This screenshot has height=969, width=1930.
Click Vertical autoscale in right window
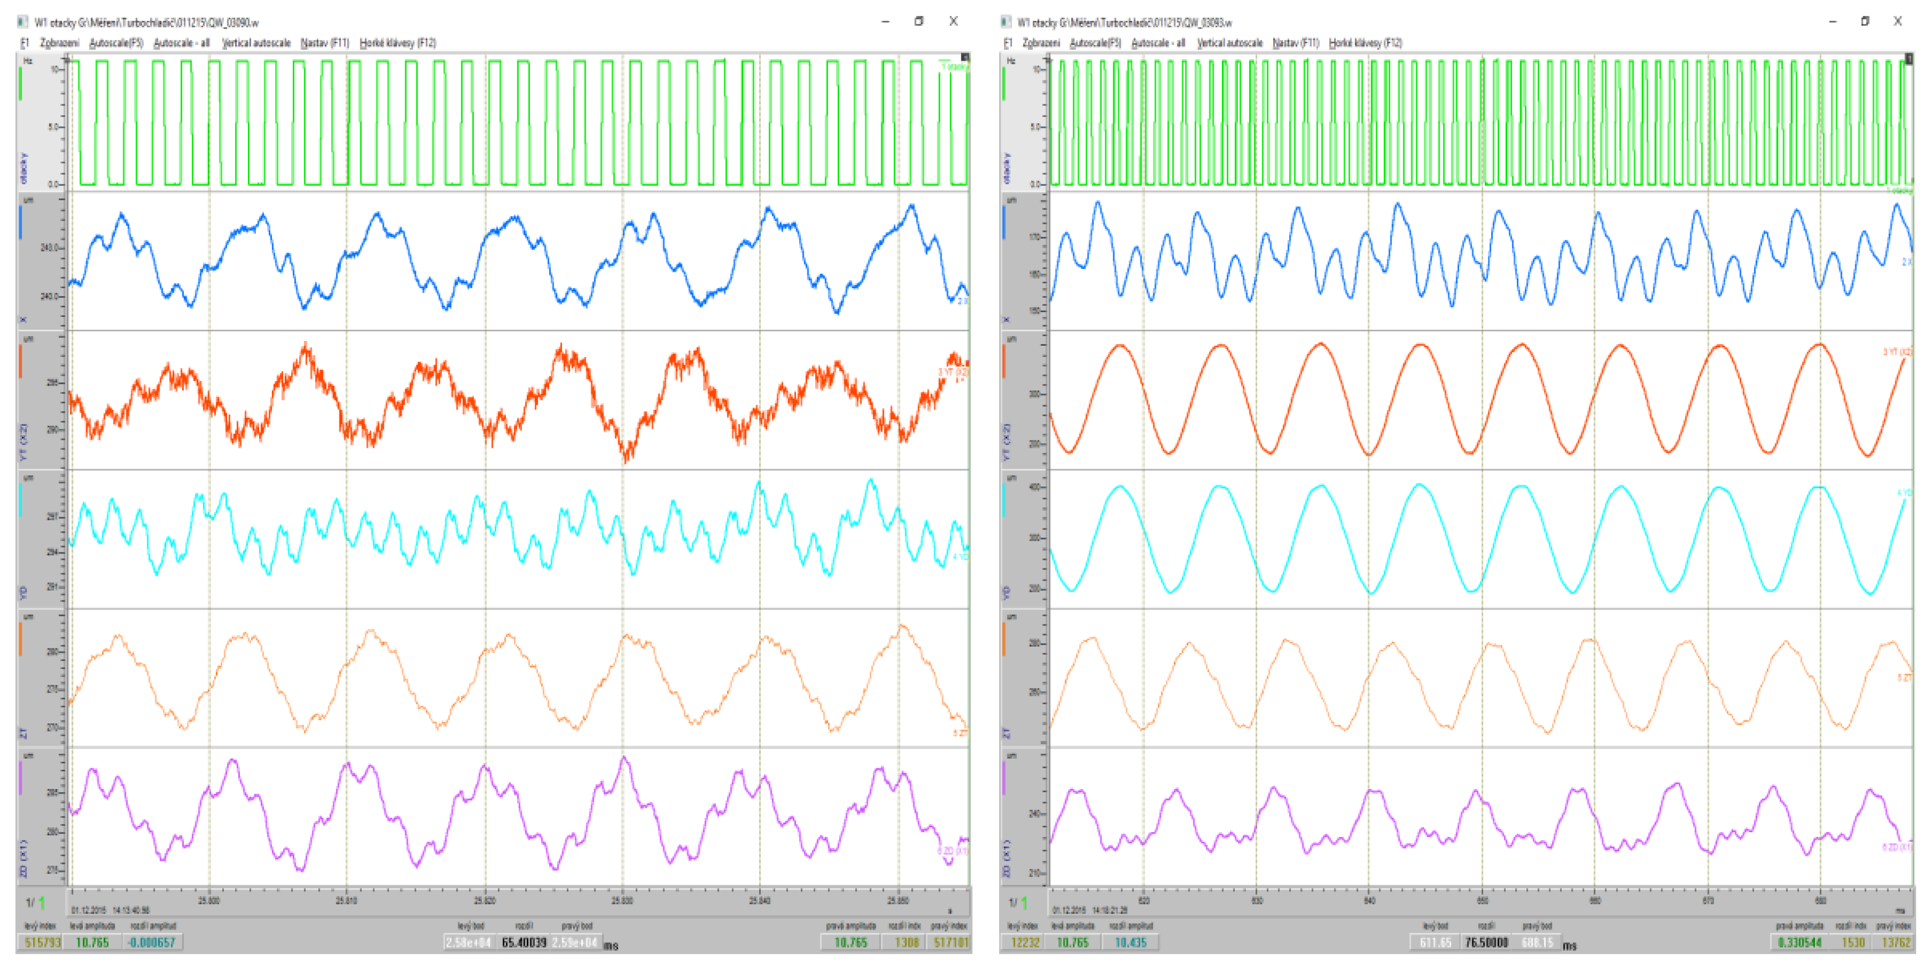pos(1229,43)
